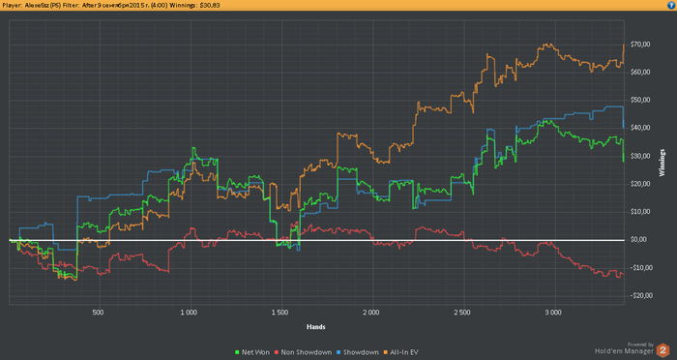Click the Winnings axis title
Screen dimensions: 677x360
[x=662, y=163]
